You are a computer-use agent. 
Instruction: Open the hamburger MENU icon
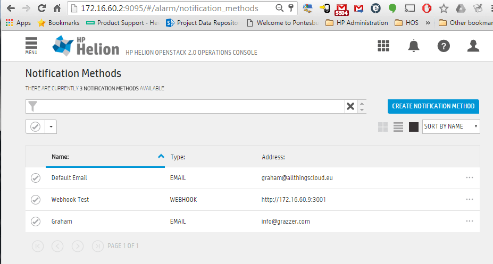(31, 46)
